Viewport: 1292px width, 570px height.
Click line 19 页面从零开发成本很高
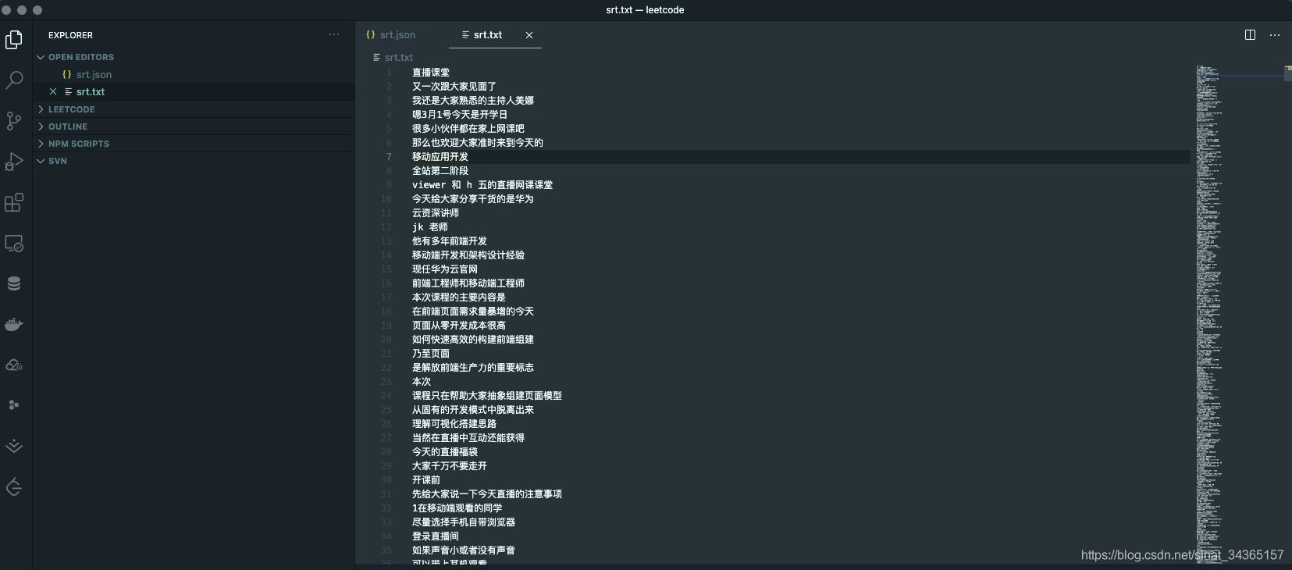pos(459,326)
